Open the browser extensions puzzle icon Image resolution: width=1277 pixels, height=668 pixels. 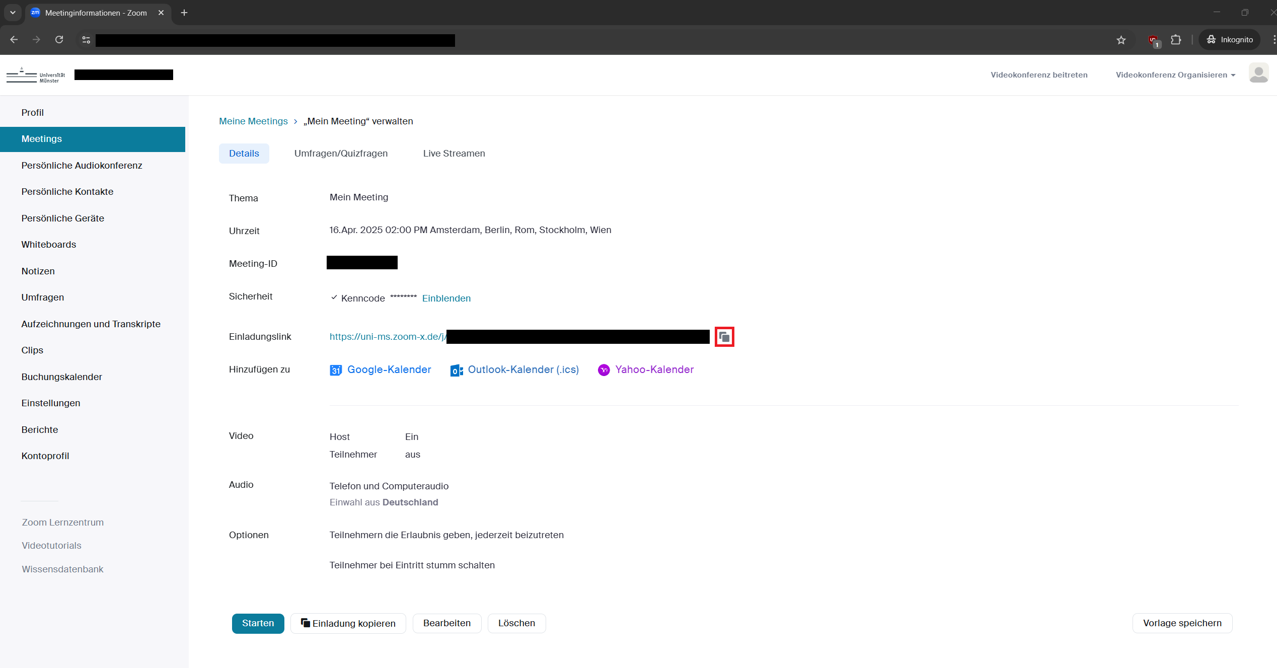click(1176, 40)
